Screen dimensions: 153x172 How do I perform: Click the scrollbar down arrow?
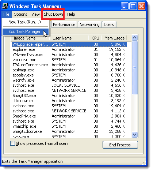(x=135, y=135)
